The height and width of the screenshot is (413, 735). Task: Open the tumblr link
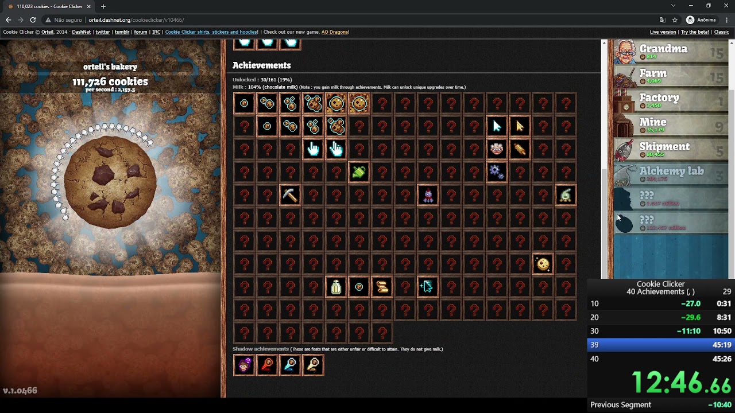(122, 32)
